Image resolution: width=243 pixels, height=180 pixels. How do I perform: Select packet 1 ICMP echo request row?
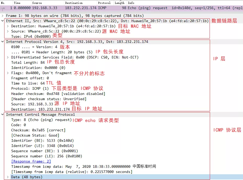point(121,8)
